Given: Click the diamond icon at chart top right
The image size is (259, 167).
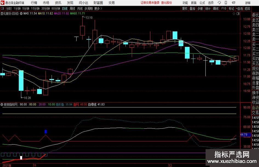Looking at the screenshot, I should (234, 14).
